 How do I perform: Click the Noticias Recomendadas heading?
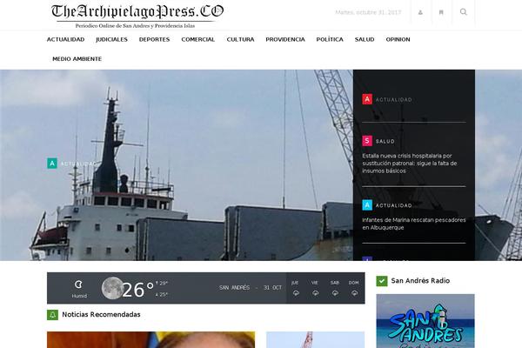(101, 314)
